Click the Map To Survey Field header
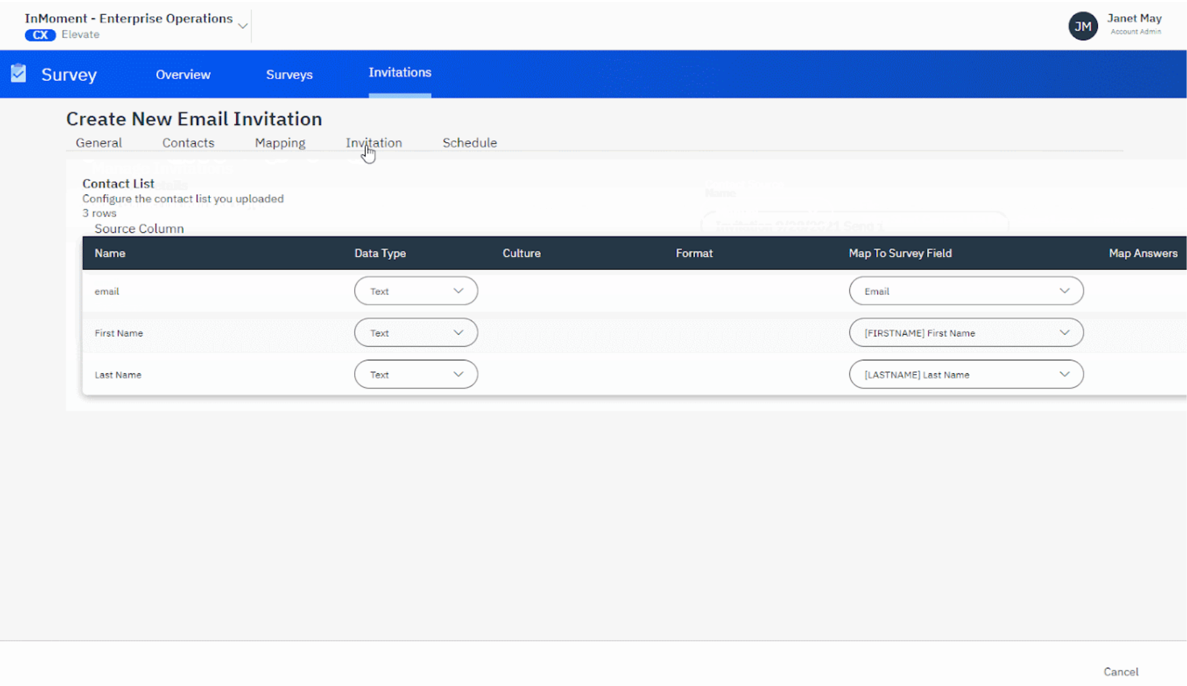The height and width of the screenshot is (686, 1187). [x=900, y=254]
